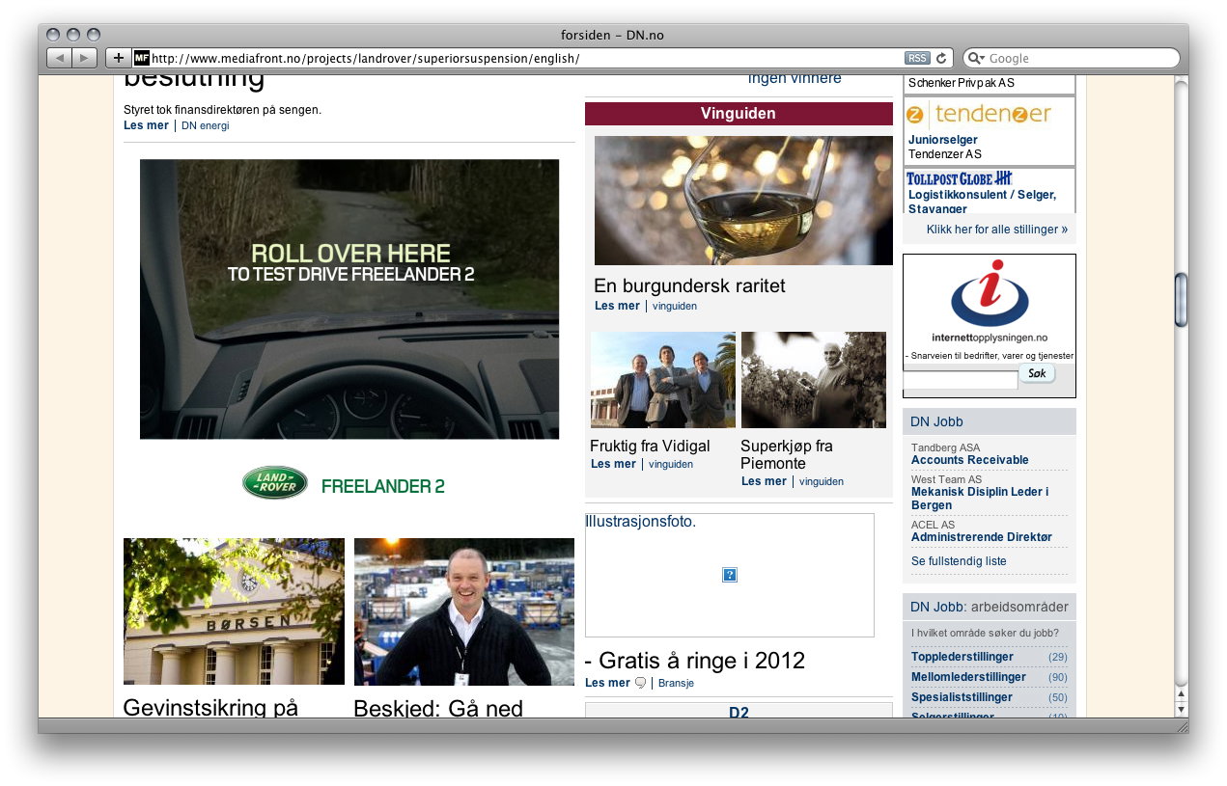Click the scrollbar up arrow
The height and width of the screenshot is (786, 1227).
point(1182,693)
